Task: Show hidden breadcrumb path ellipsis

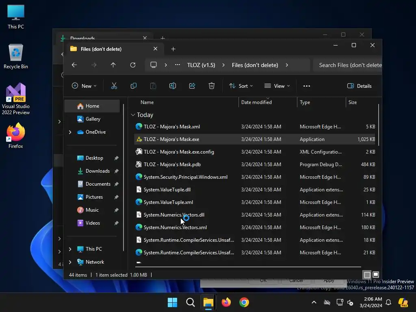Action: [178, 65]
